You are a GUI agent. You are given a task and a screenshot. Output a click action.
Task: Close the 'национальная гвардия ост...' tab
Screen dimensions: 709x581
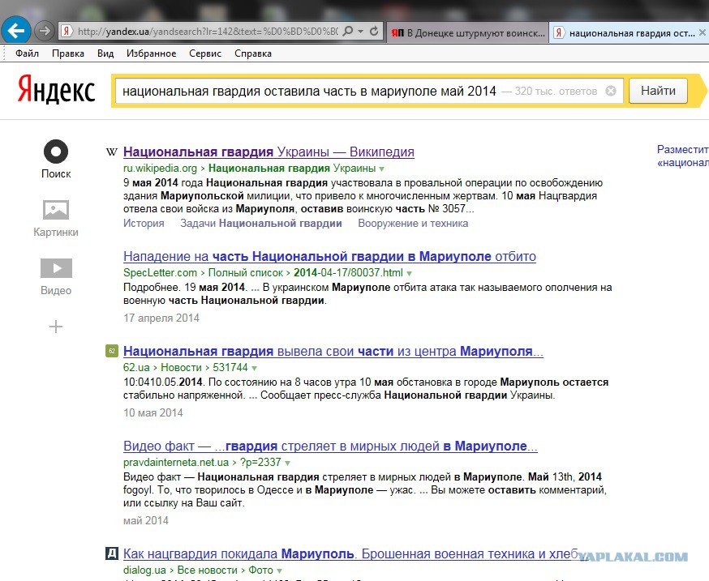pyautogui.click(x=702, y=32)
